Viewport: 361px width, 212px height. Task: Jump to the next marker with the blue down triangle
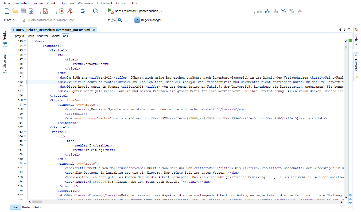(x=350, y=203)
